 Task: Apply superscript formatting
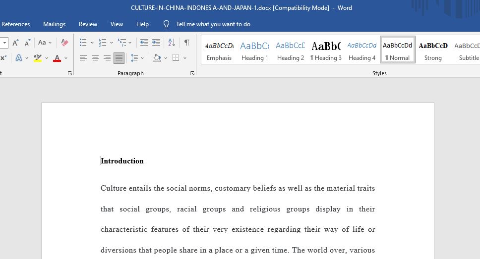click(x=3, y=58)
